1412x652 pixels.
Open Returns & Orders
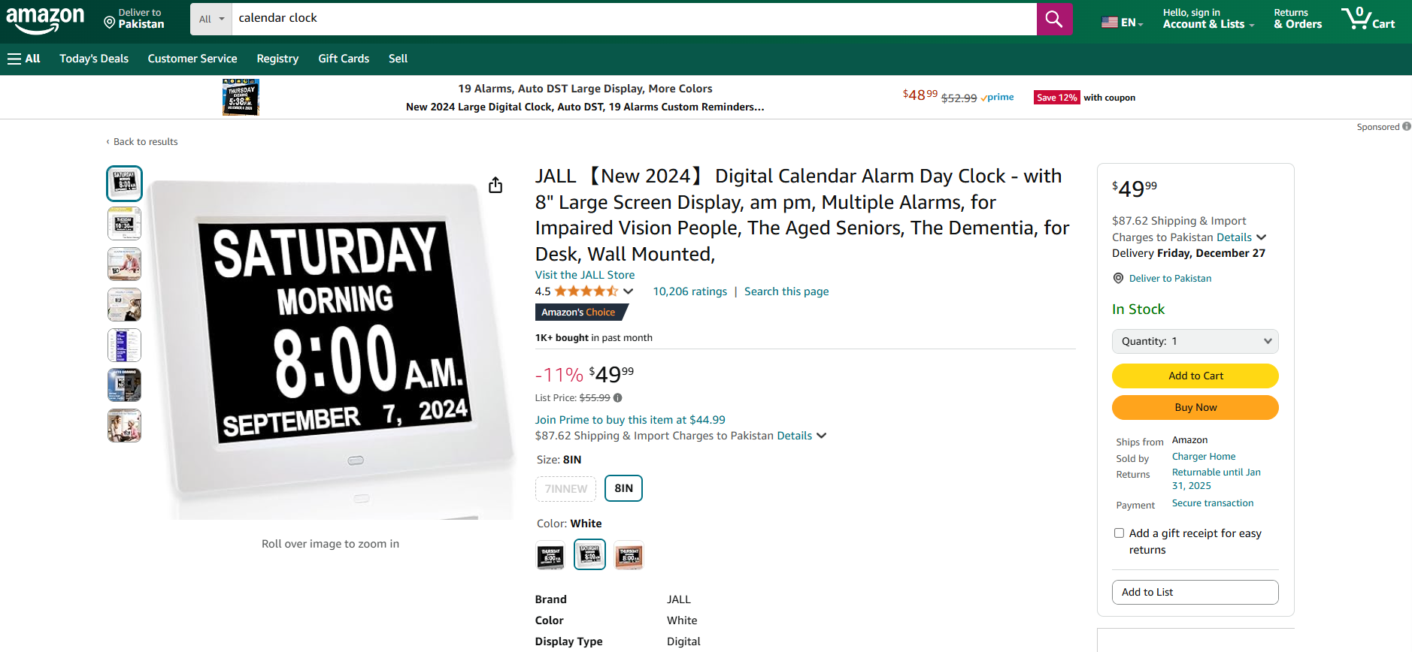tap(1298, 19)
